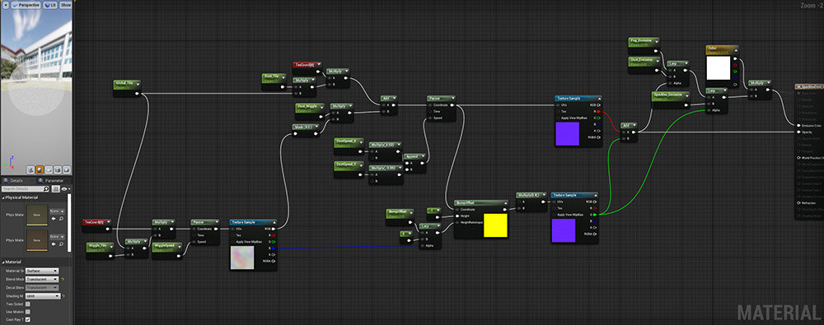Click the property matrix grid icon

pyautogui.click(x=56, y=189)
